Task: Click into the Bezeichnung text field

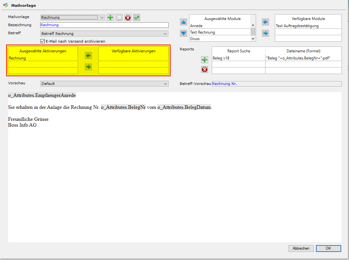Action: pyautogui.click(x=104, y=25)
